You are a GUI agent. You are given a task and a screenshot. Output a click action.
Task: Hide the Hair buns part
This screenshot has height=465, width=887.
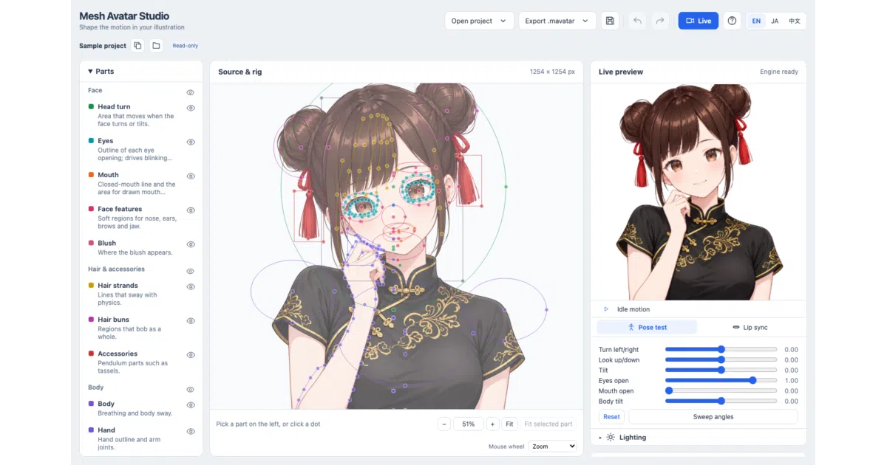[190, 321]
